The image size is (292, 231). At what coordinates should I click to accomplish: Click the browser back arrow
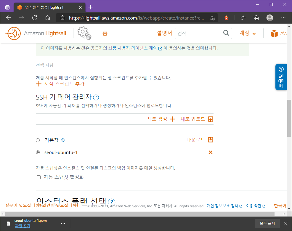pos(9,18)
